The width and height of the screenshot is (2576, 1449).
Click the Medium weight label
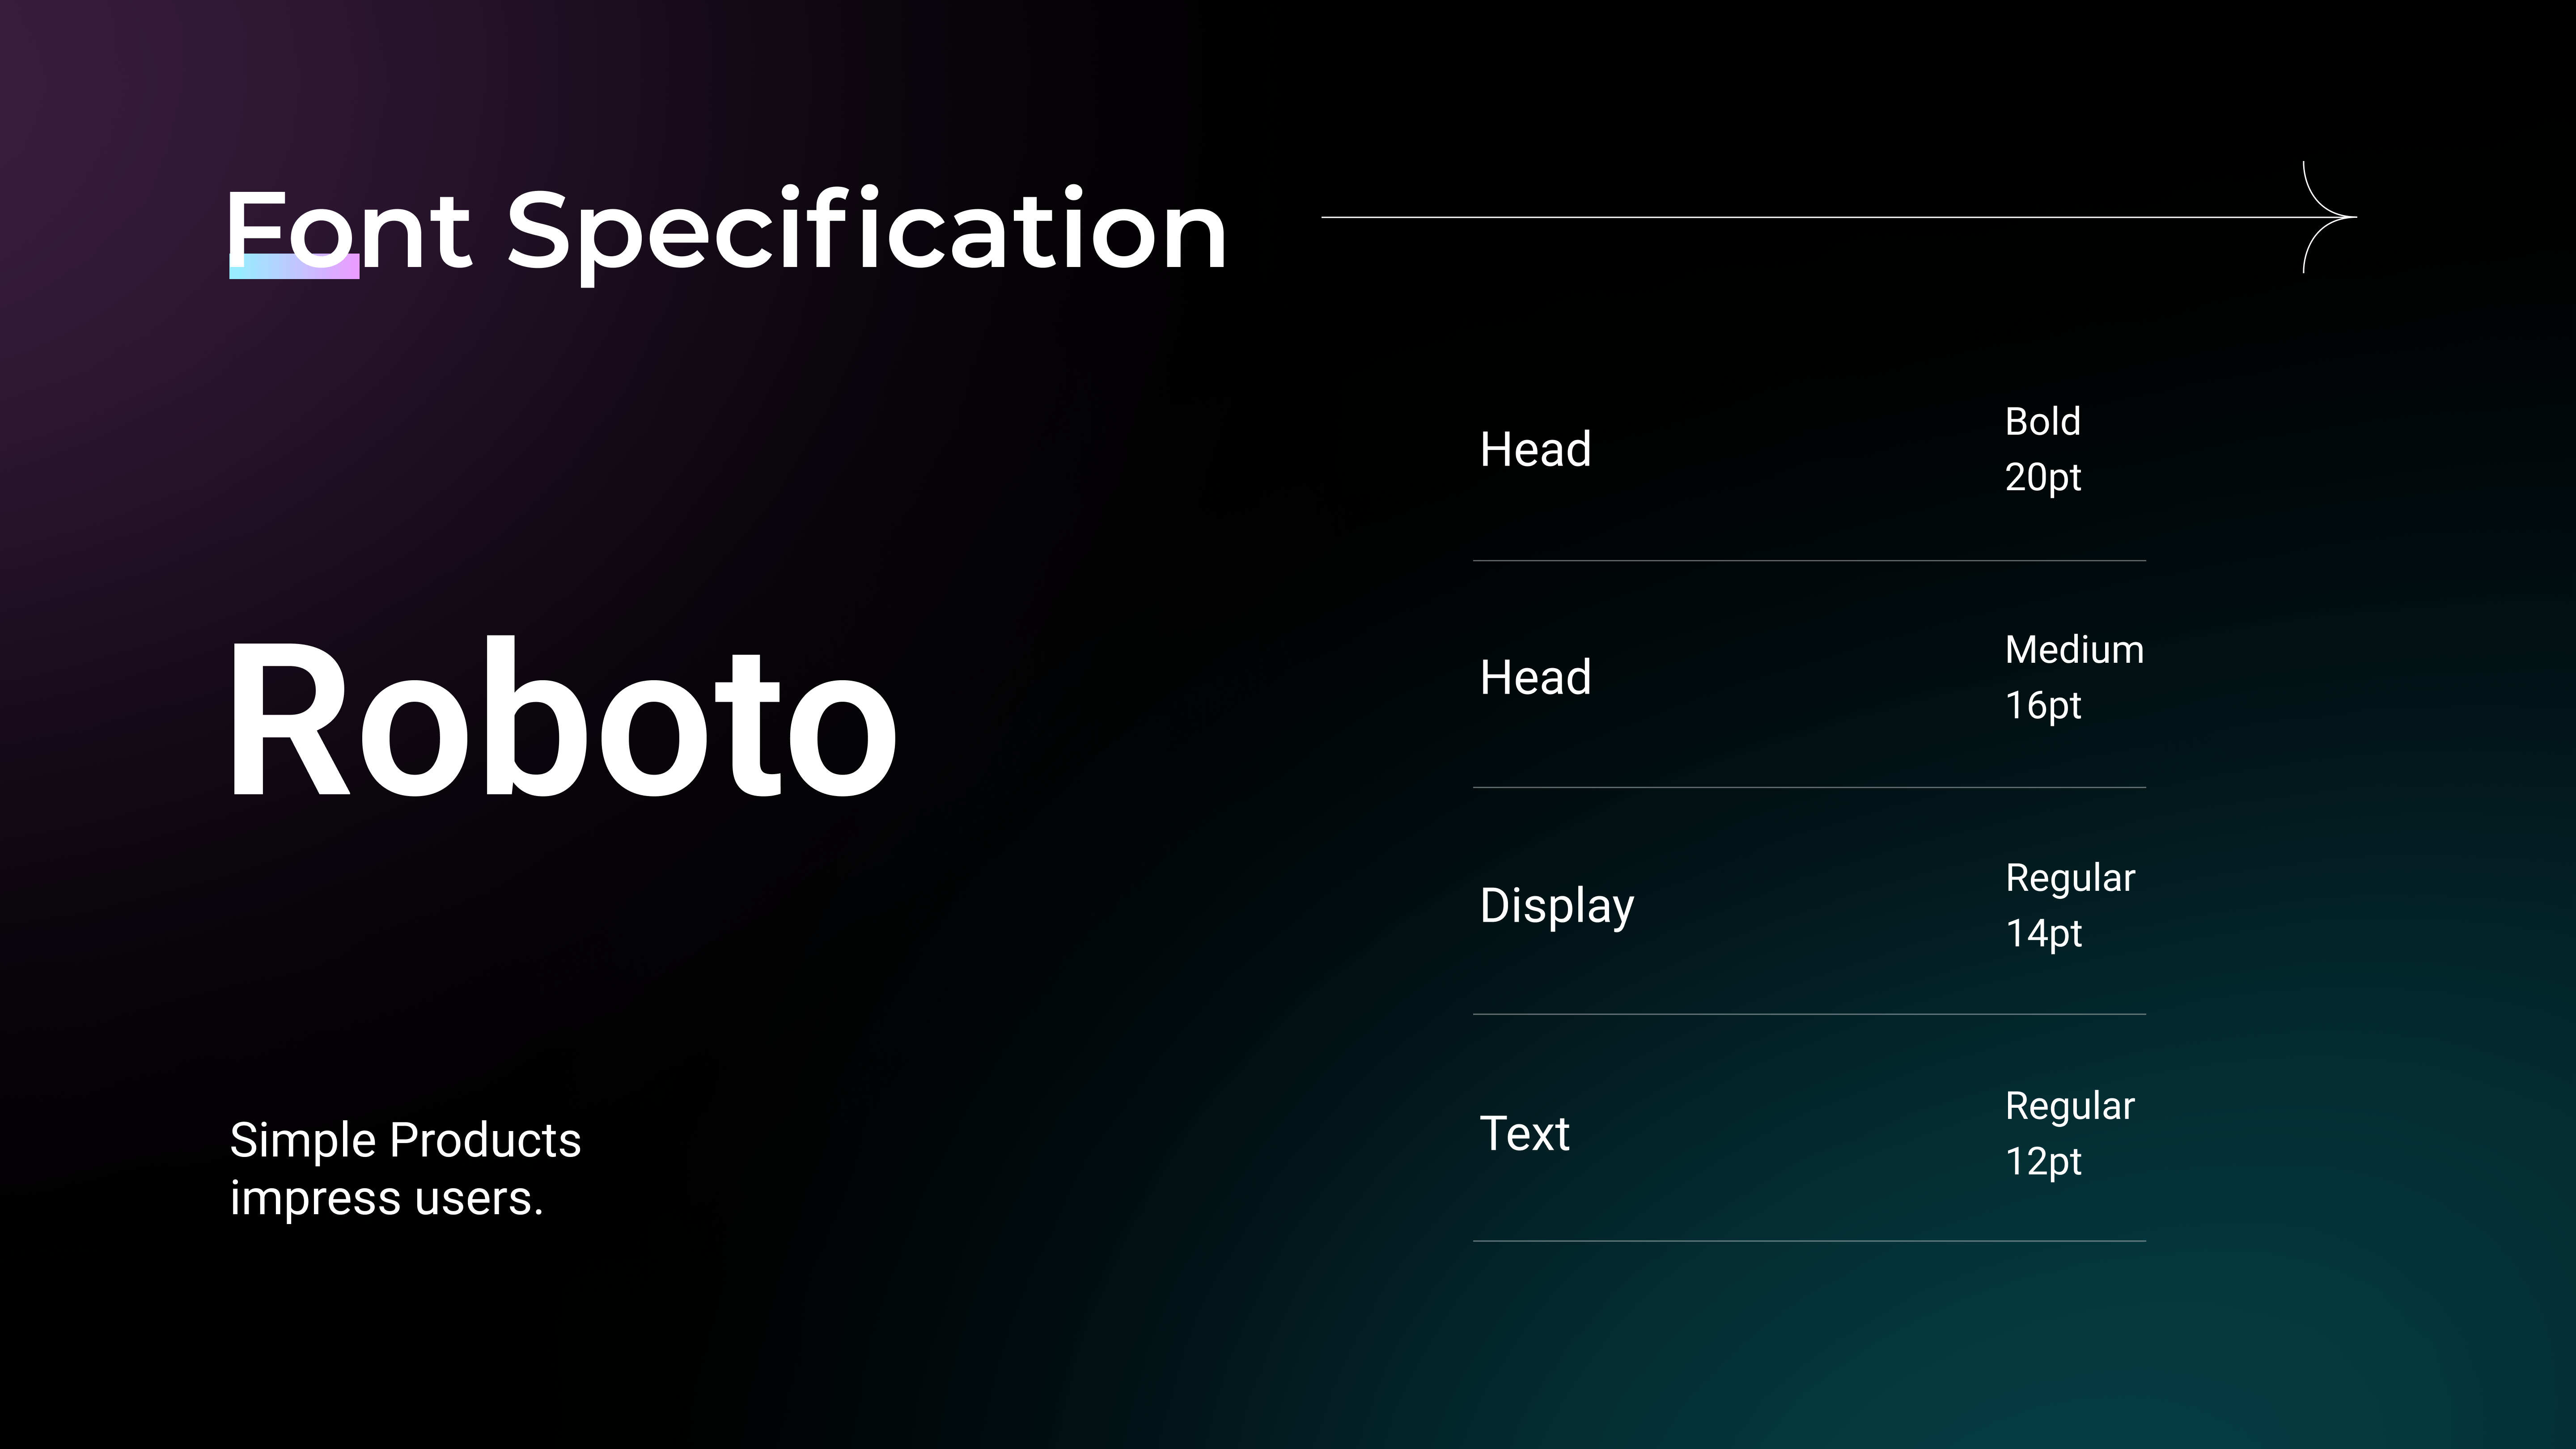[2074, 650]
